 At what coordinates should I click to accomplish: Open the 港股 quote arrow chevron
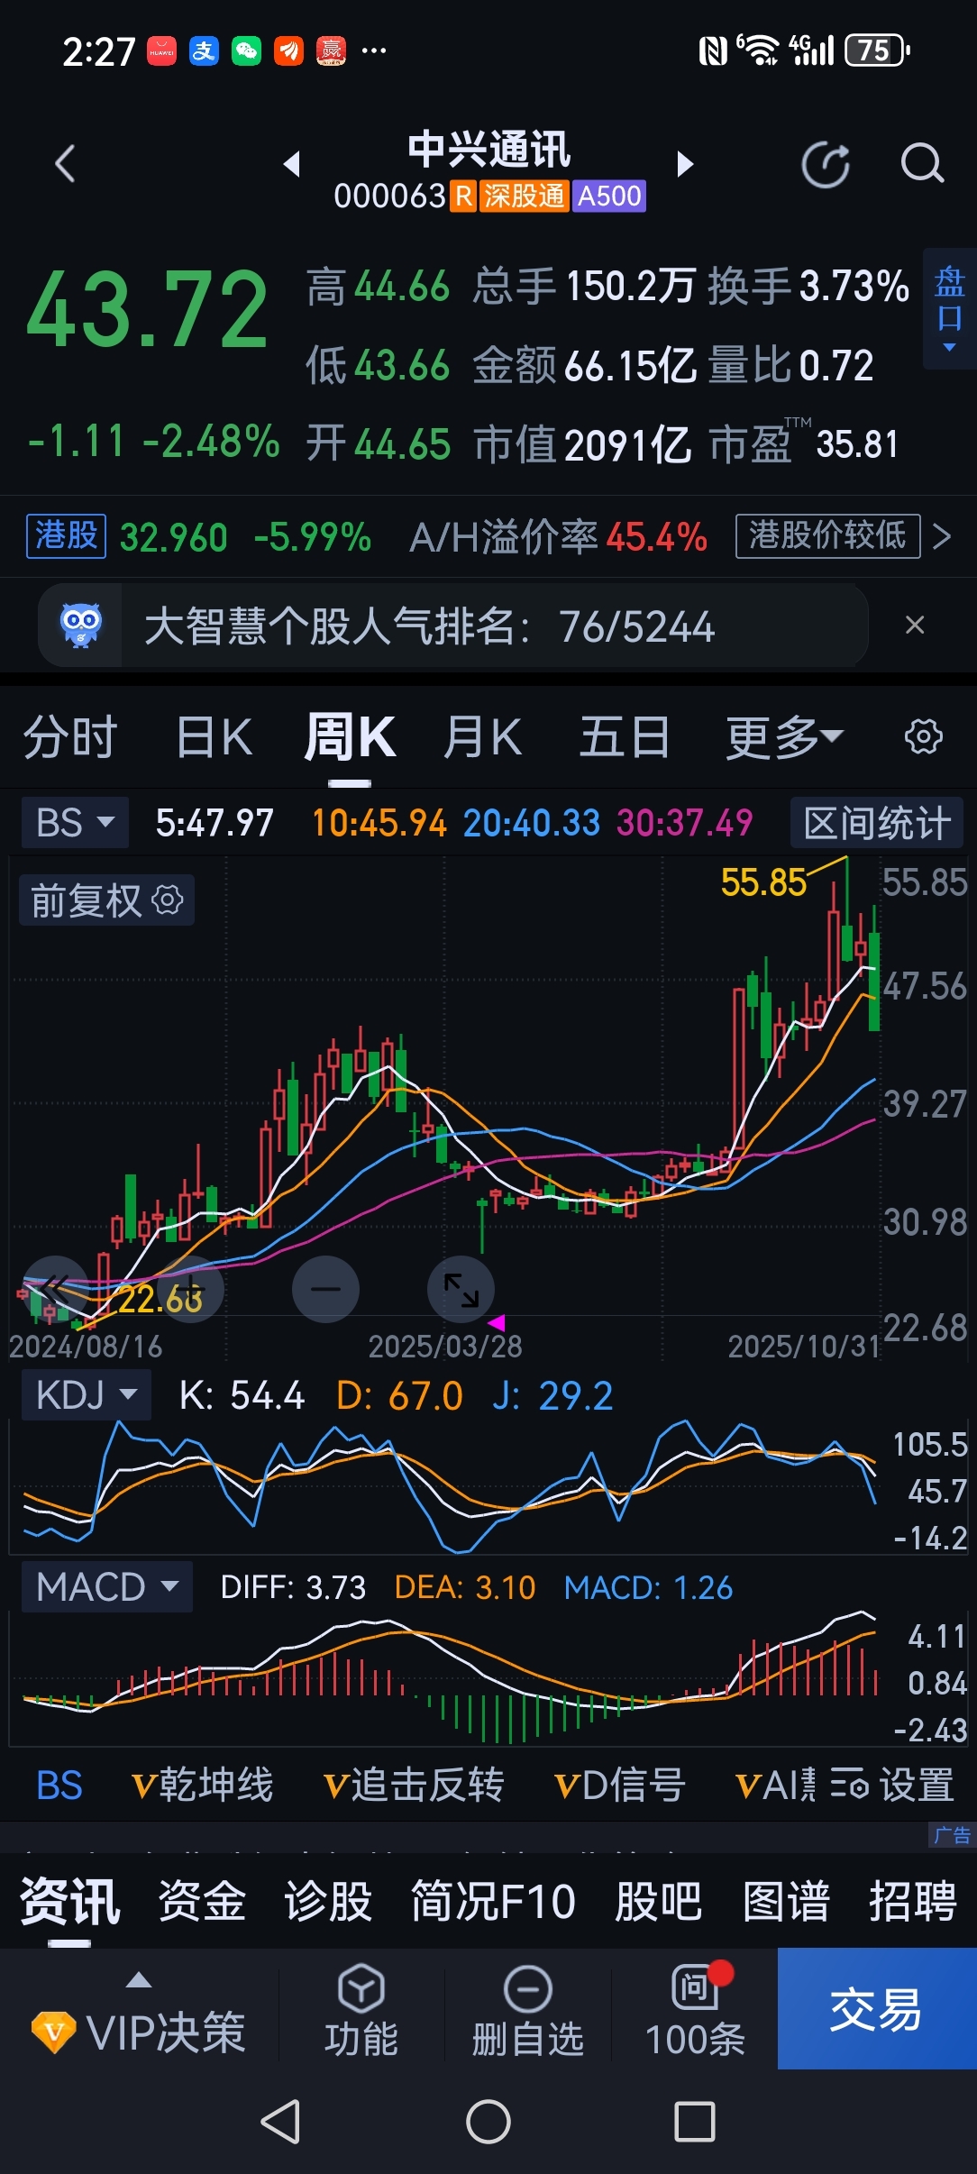click(x=942, y=536)
